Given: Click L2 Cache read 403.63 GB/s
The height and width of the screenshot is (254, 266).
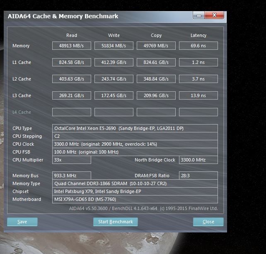Looking at the screenshot, I should [x=72, y=79].
